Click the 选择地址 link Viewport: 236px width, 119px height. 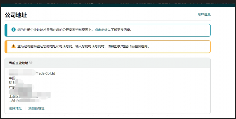[15, 108]
